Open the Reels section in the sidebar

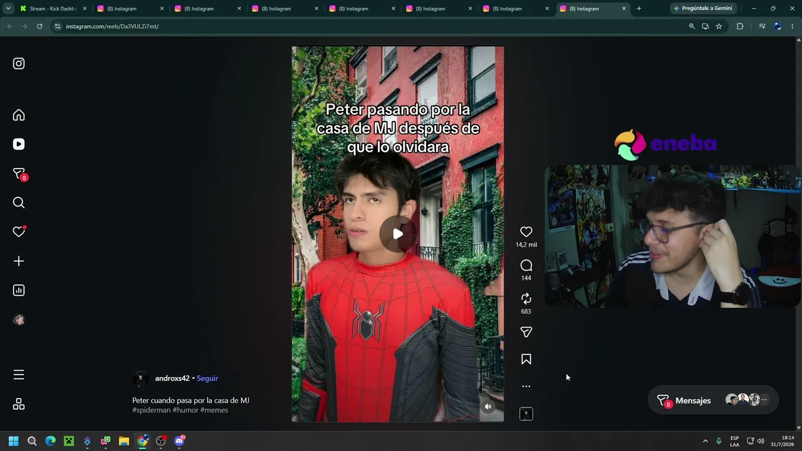pyautogui.click(x=19, y=144)
